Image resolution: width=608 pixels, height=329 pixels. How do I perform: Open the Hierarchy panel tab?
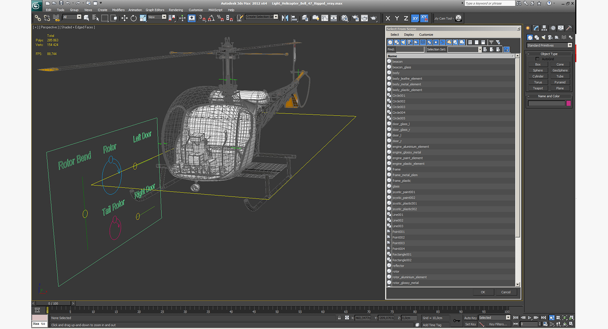pos(544,28)
